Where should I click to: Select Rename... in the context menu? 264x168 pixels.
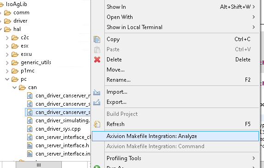click(175, 80)
